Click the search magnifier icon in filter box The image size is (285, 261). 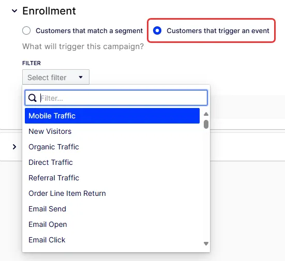(x=33, y=98)
